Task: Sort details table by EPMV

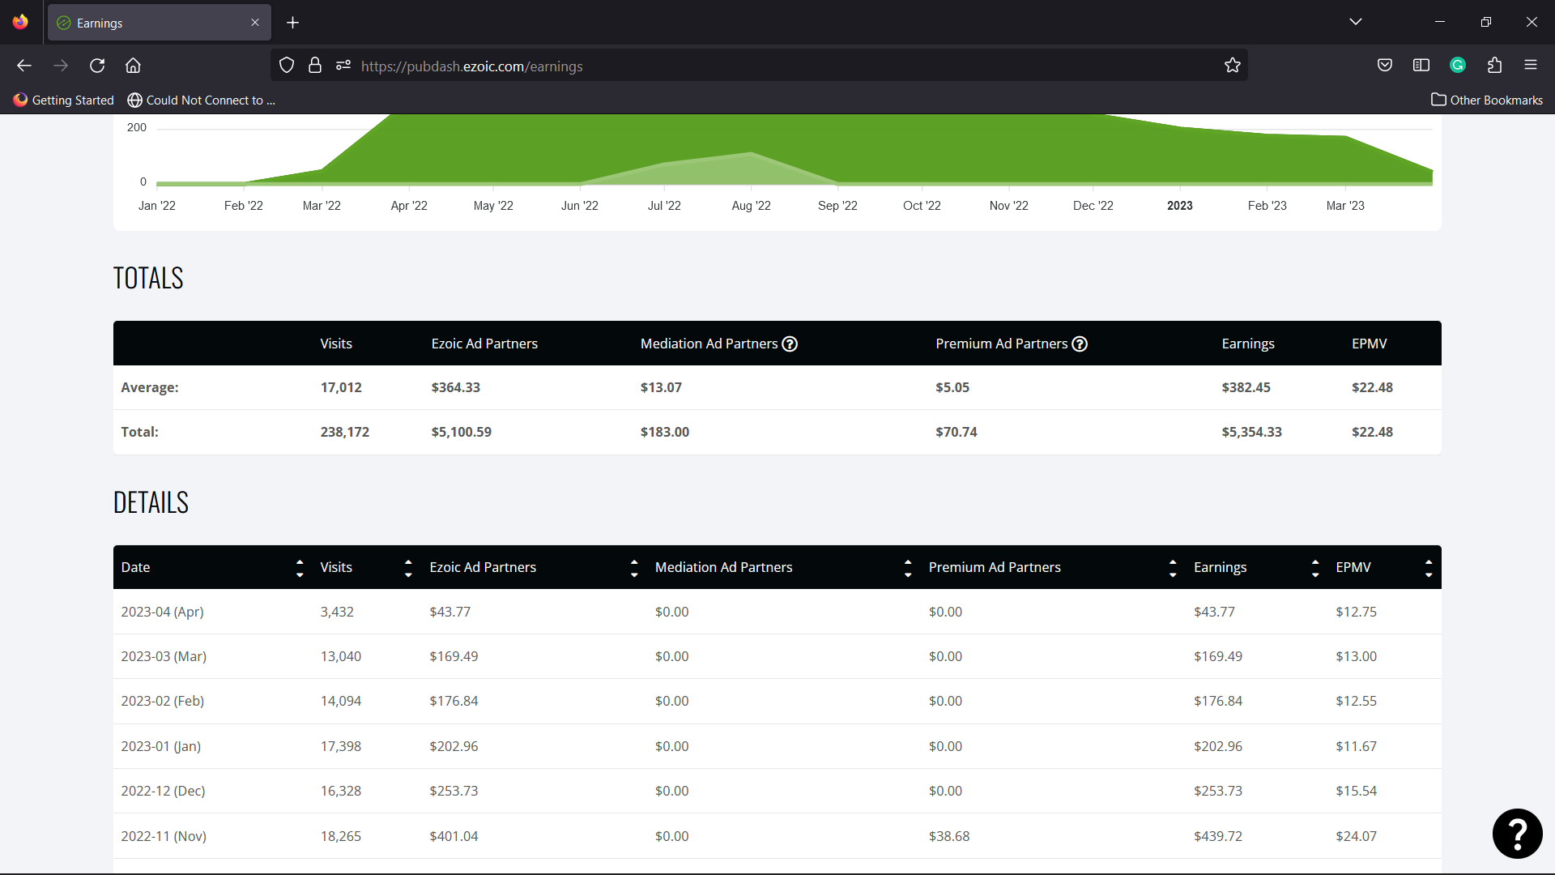Action: 1428,568
